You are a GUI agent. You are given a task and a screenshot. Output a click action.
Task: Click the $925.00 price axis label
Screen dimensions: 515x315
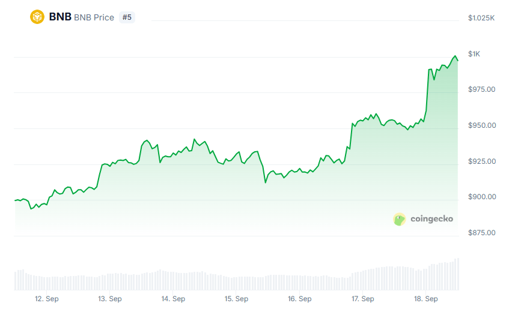(481, 161)
